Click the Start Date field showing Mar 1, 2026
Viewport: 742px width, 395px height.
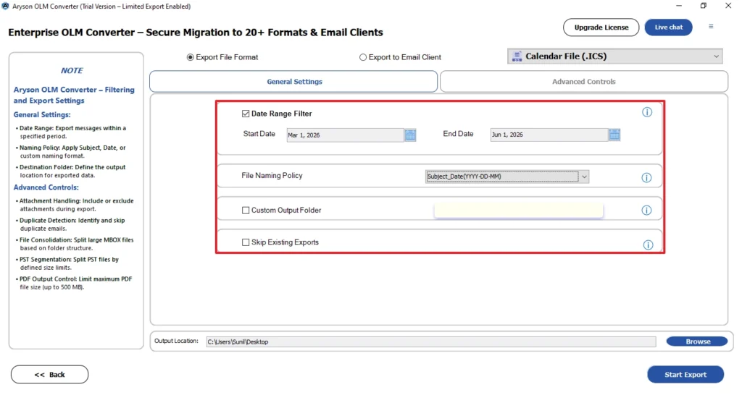(345, 135)
